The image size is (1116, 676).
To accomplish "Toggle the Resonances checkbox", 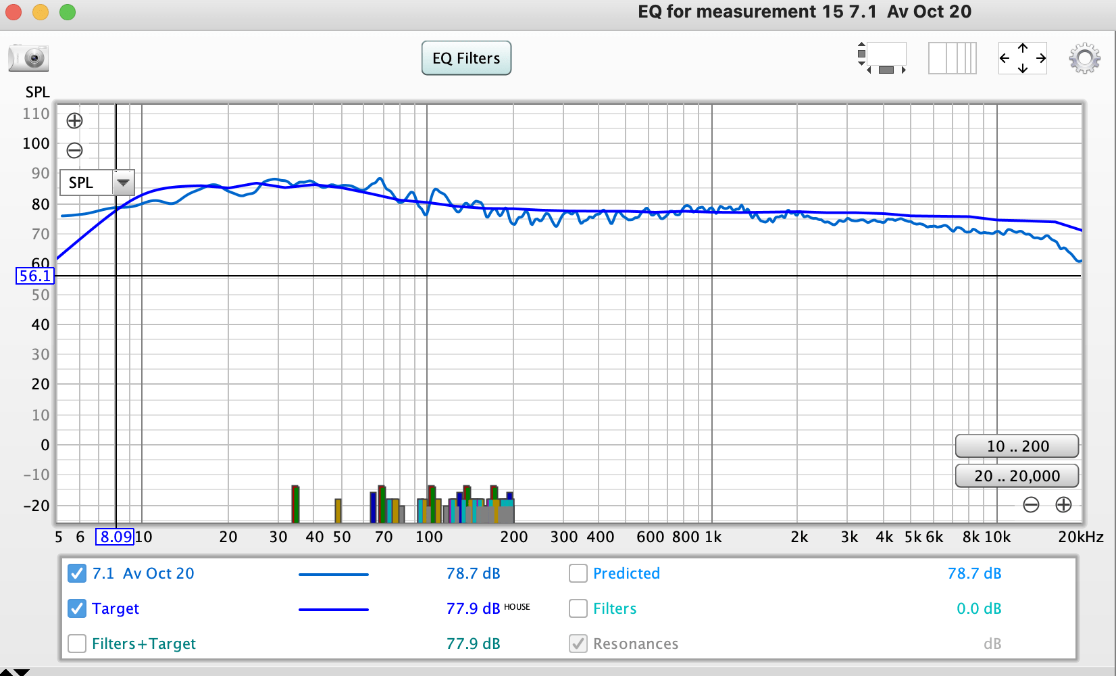I will tap(578, 644).
